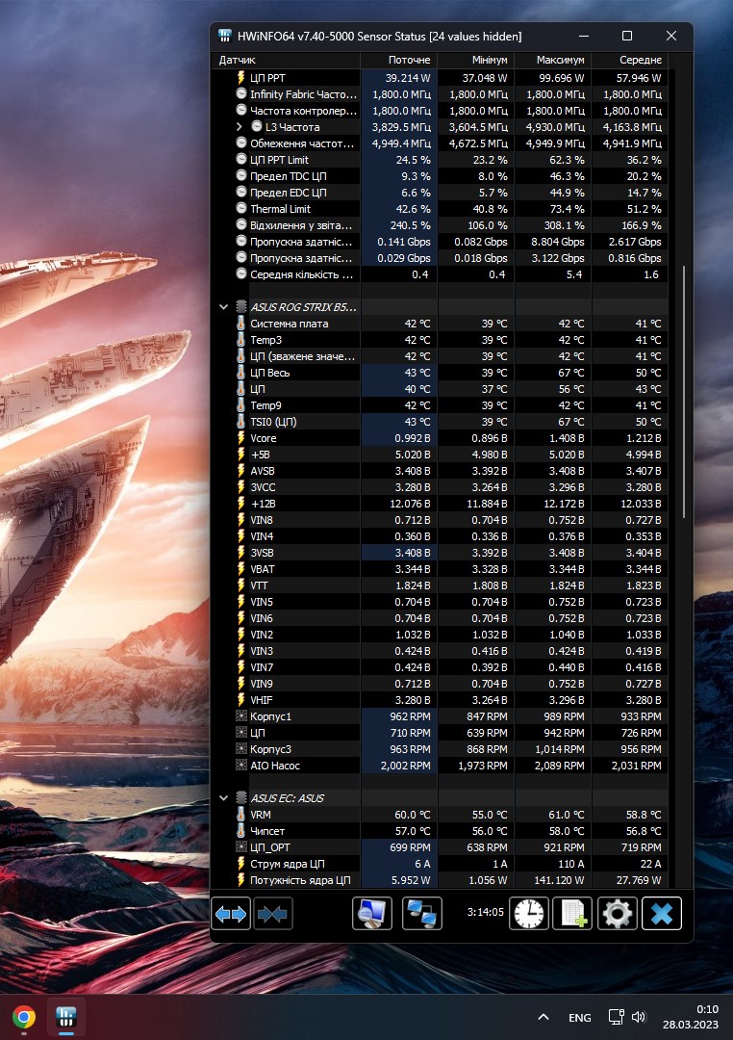Click the clock icon next to Thermal Limit
Screen dimensions: 733x1040
coord(241,208)
